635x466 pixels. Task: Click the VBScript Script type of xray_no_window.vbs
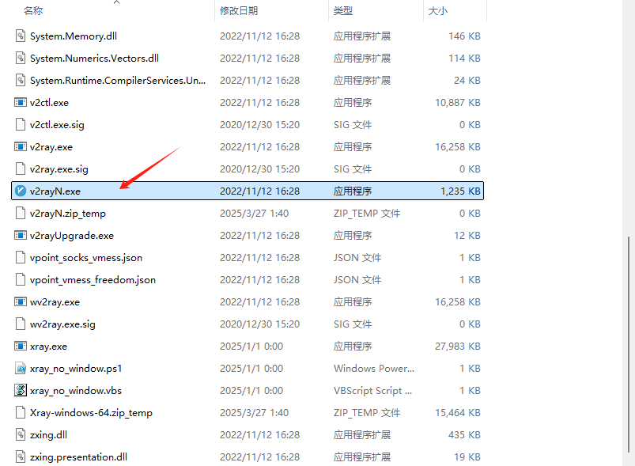372,391
